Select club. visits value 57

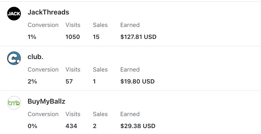click(x=69, y=81)
